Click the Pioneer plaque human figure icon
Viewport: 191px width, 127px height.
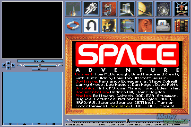pyautogui.click(x=181, y=8)
